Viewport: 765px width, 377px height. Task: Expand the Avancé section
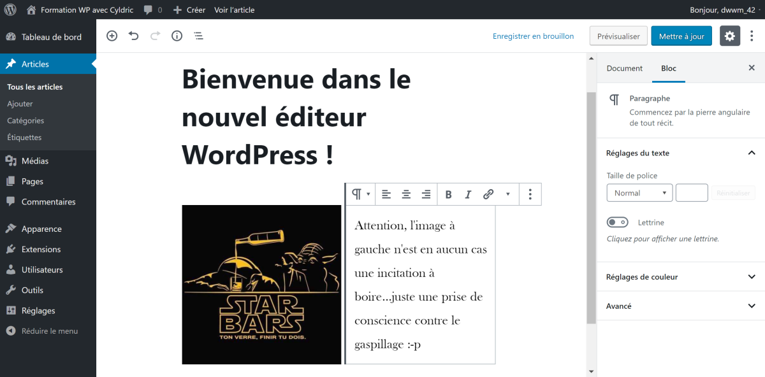point(680,306)
